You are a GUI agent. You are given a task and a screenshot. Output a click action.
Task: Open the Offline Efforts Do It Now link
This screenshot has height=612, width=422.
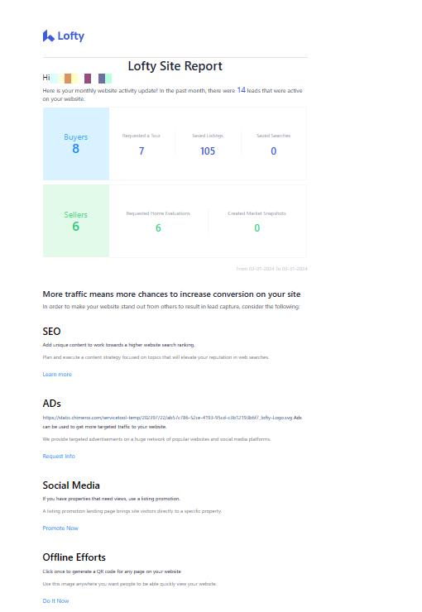(55, 600)
